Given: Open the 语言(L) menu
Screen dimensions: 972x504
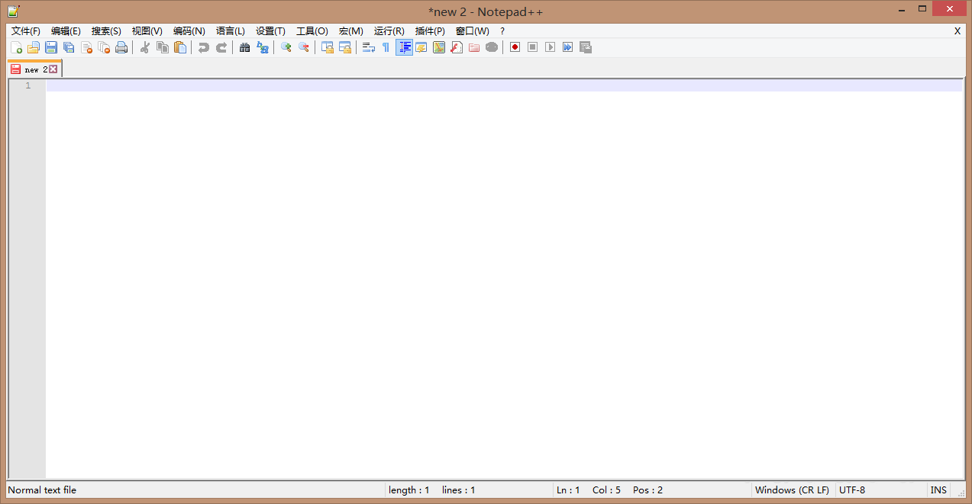Looking at the screenshot, I should (231, 31).
